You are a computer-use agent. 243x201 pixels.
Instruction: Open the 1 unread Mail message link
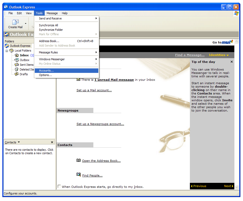pyautogui.click(x=114, y=80)
